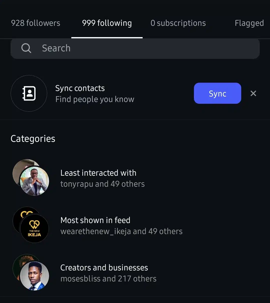Open the Sync contacts title text
The height and width of the screenshot is (303, 270).
tap(80, 88)
